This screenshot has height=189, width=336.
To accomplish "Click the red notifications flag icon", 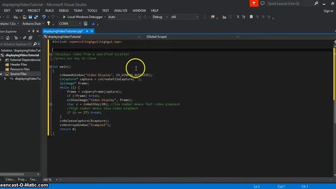I will 254,4.
